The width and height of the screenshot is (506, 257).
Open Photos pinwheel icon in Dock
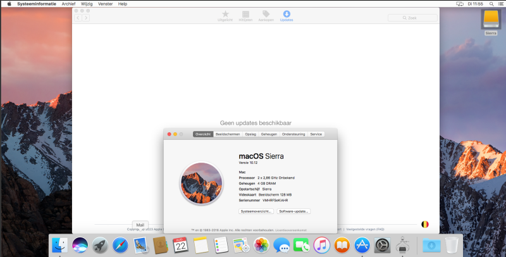tap(261, 246)
